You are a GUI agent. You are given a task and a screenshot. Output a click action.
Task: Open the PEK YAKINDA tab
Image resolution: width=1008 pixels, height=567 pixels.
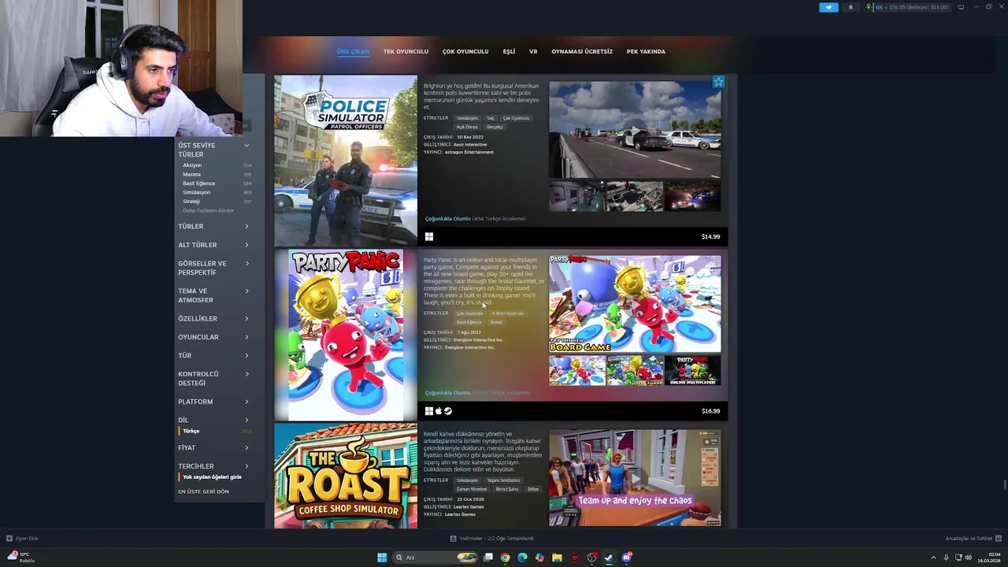point(646,51)
